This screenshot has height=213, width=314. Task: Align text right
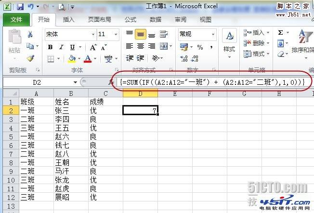point(152,46)
